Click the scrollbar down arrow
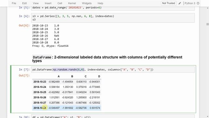This screenshot has height=118, width=209. click(208, 117)
